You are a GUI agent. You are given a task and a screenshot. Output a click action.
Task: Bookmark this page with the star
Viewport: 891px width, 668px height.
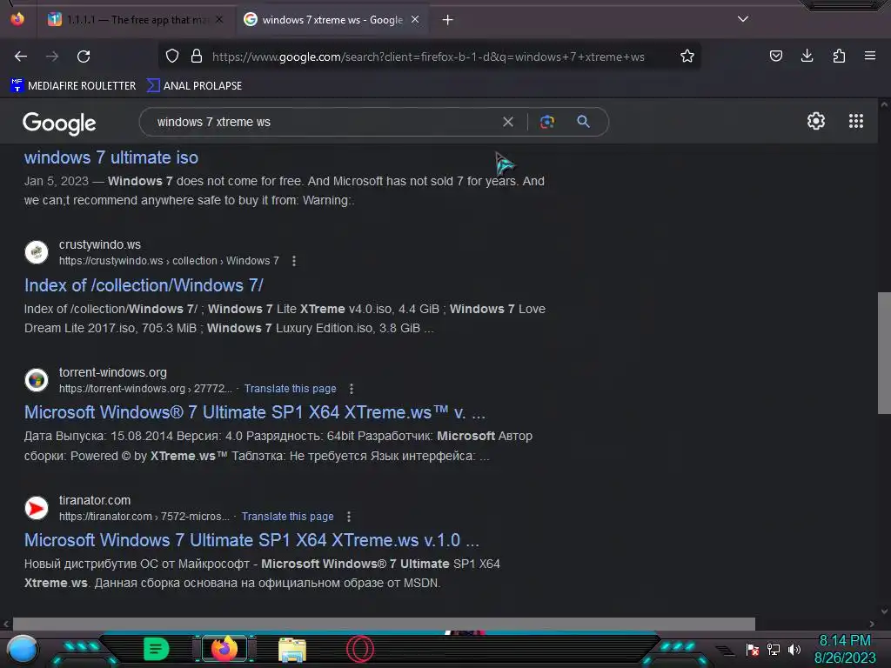[x=687, y=57]
